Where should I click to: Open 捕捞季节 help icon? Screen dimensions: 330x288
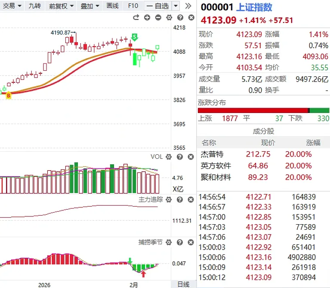click(x=180, y=242)
